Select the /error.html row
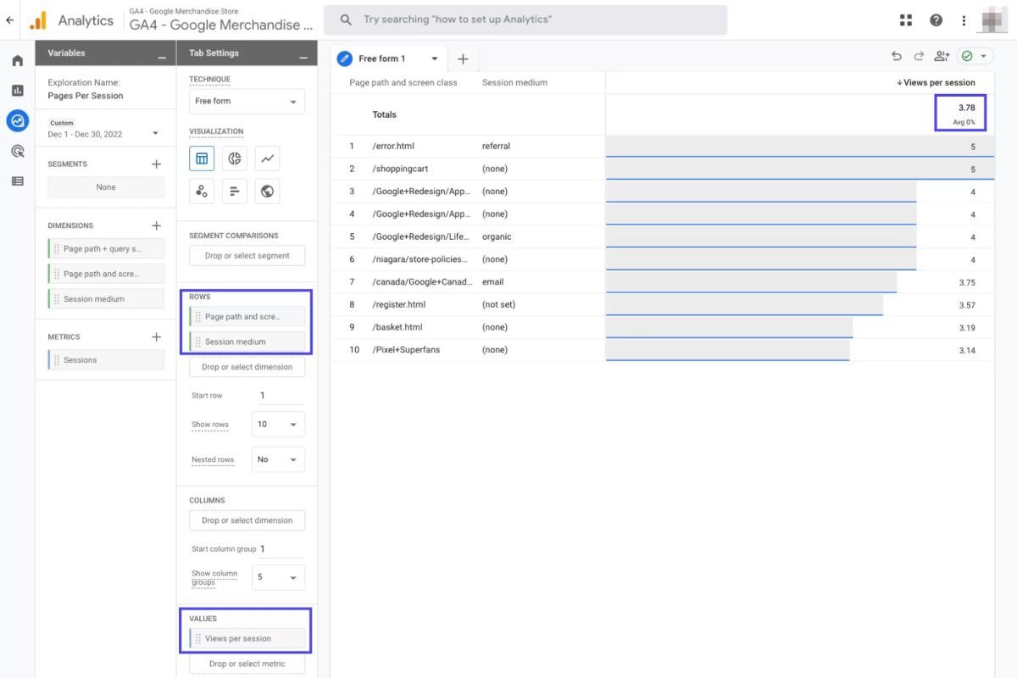This screenshot has height=678, width=1017. pos(663,146)
